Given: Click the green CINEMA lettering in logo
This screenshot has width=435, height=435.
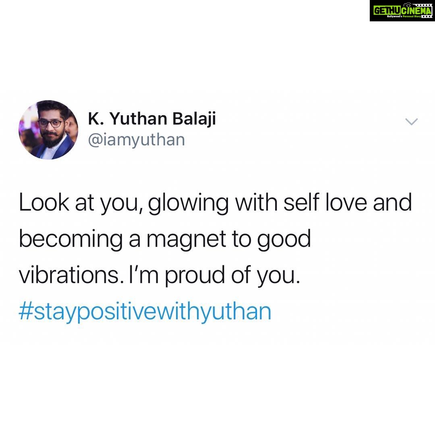Looking at the screenshot, I should (416, 11).
